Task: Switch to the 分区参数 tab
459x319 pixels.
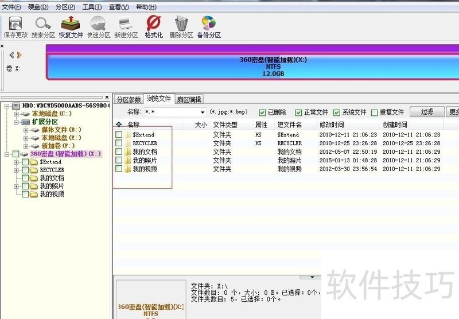Action: tap(129, 99)
